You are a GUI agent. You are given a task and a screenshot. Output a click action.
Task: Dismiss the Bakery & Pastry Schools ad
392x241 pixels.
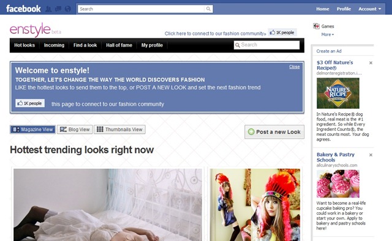point(371,155)
